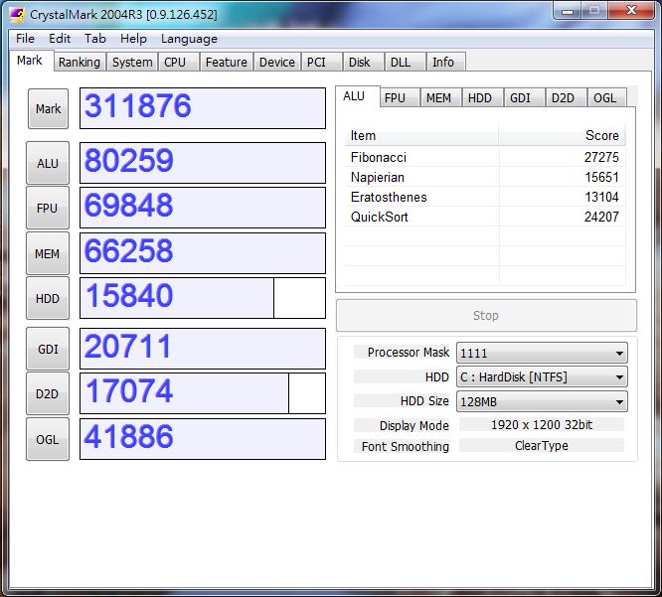Run the D2D benchmark button
The image size is (662, 597).
click(x=48, y=393)
